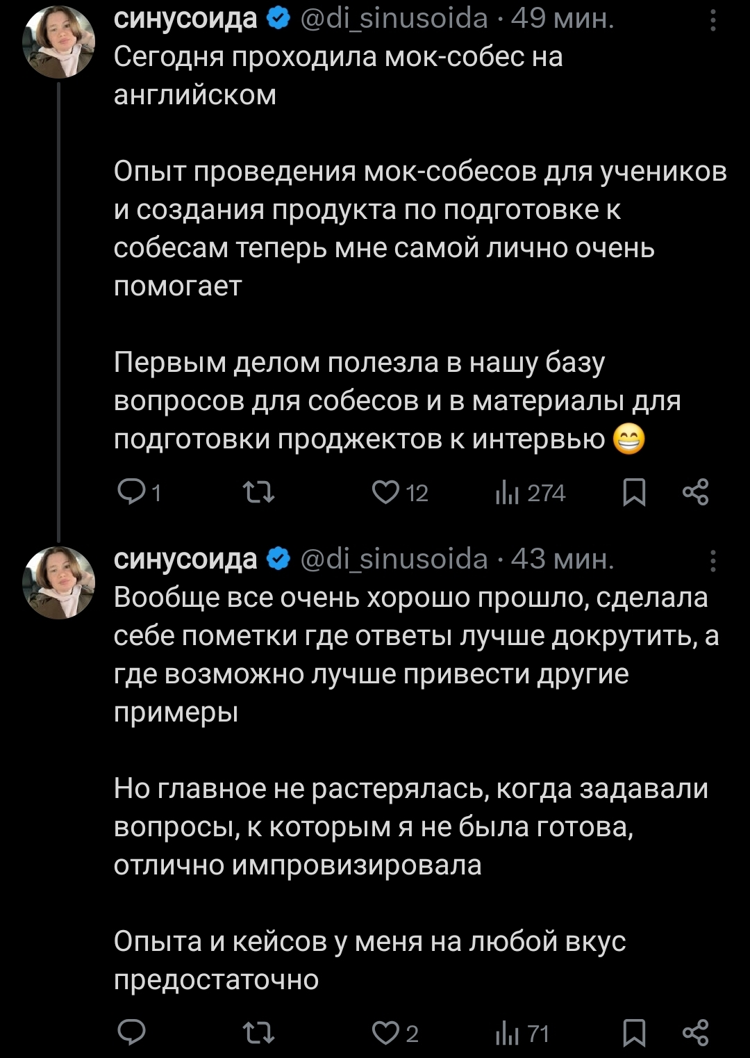Bookmark the first tweet

coord(633,492)
